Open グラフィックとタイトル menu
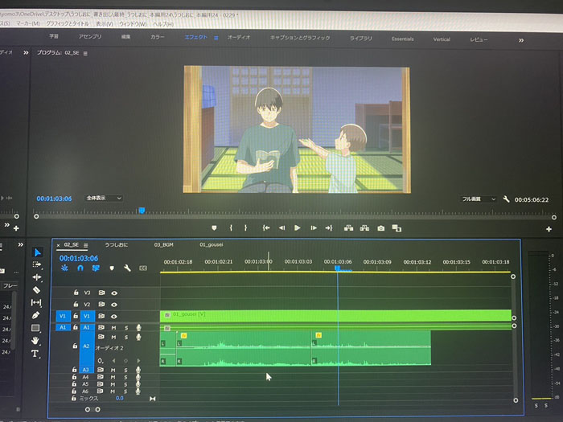Image resolution: width=563 pixels, height=422 pixels. pyautogui.click(x=68, y=23)
